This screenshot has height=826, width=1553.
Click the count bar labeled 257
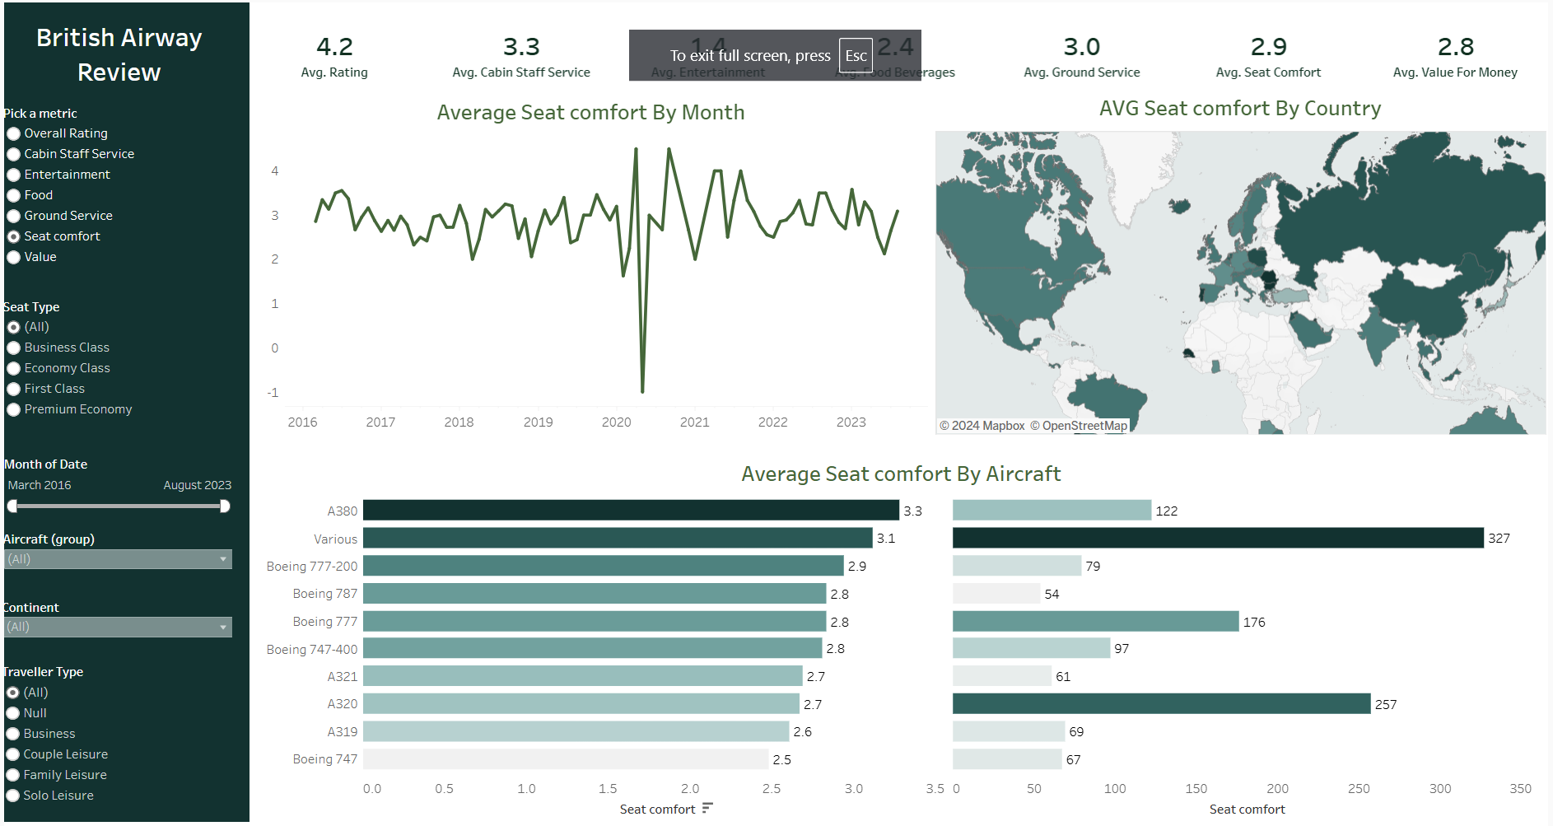click(x=1162, y=704)
